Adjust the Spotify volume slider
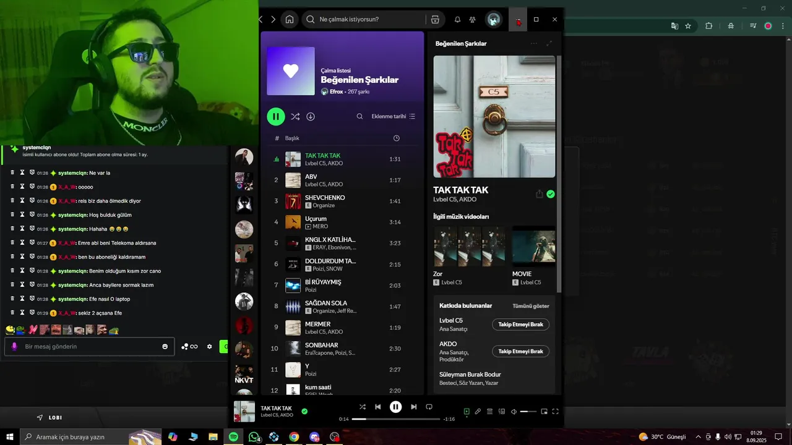Image resolution: width=792 pixels, height=445 pixels. point(528,412)
